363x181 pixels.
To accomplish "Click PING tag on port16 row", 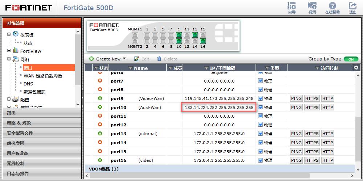I will coord(296,160).
